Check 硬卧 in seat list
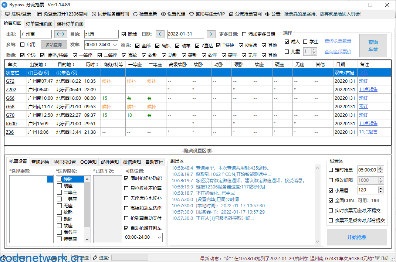396x262 pixels. pyautogui.click(x=60, y=179)
